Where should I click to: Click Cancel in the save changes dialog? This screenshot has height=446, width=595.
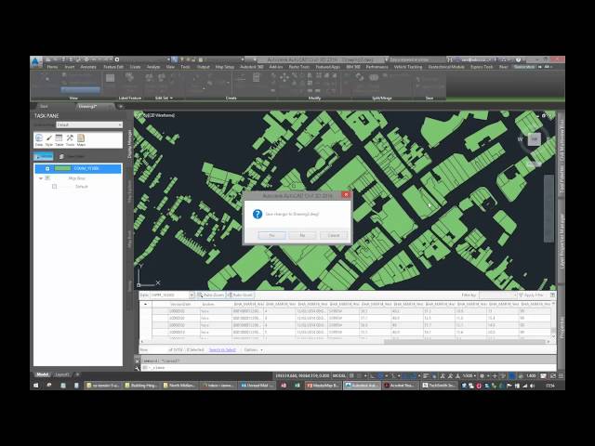coord(334,235)
